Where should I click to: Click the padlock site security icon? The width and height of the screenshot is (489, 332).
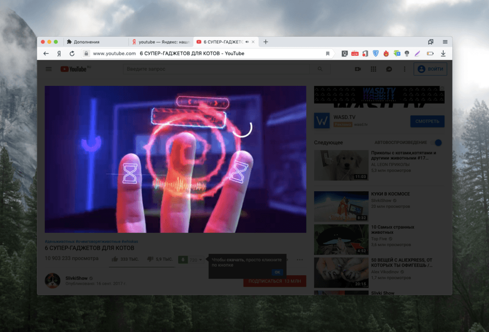tap(86, 53)
